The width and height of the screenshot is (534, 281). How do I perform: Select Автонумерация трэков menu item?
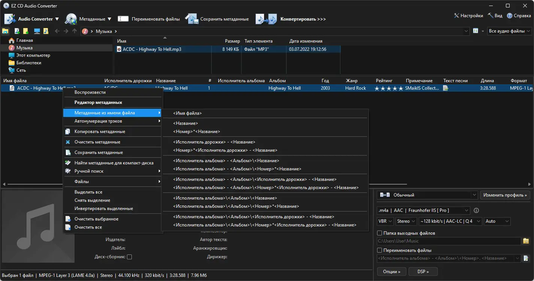point(113,121)
